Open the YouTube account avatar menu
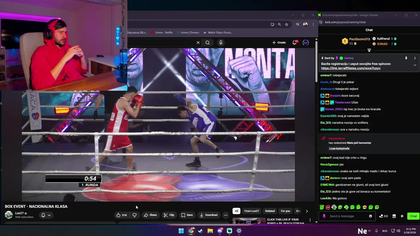This screenshot has width=420, height=236. pos(305,43)
